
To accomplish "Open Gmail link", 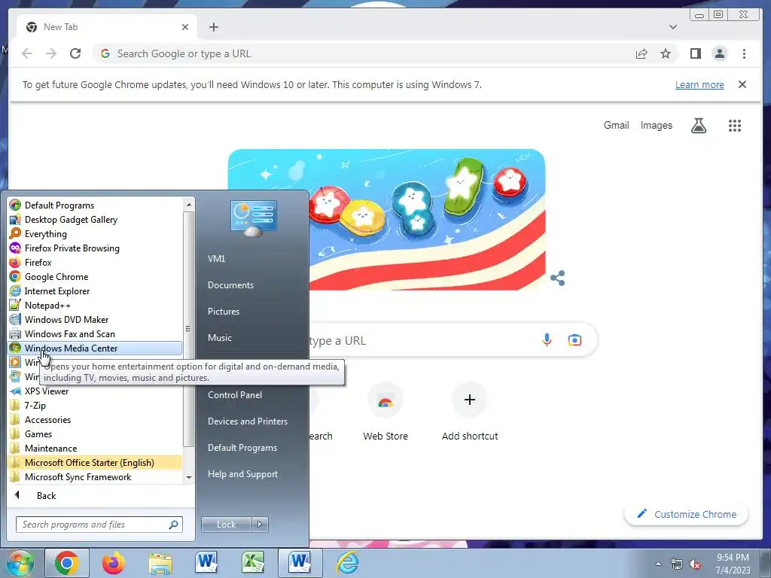I will click(616, 126).
